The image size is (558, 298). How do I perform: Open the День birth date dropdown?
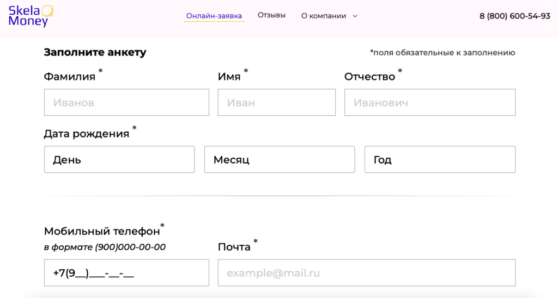(119, 159)
